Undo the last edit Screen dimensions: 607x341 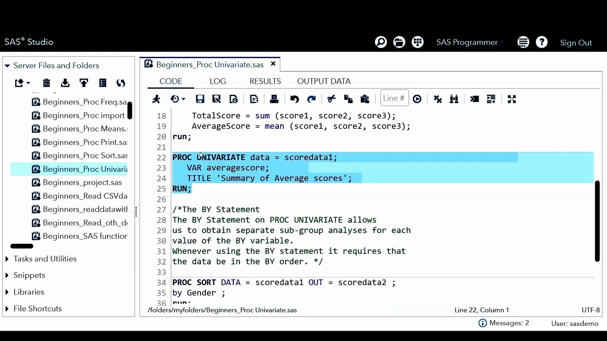point(294,99)
